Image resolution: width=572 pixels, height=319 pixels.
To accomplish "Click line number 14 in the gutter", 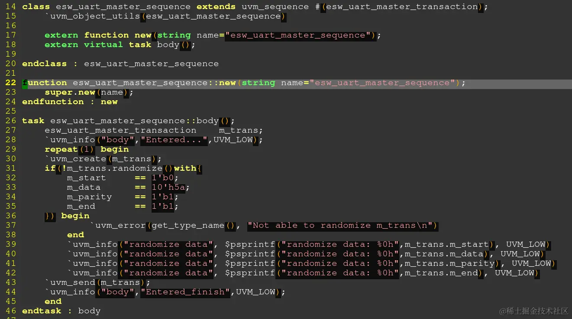I will pos(11,7).
